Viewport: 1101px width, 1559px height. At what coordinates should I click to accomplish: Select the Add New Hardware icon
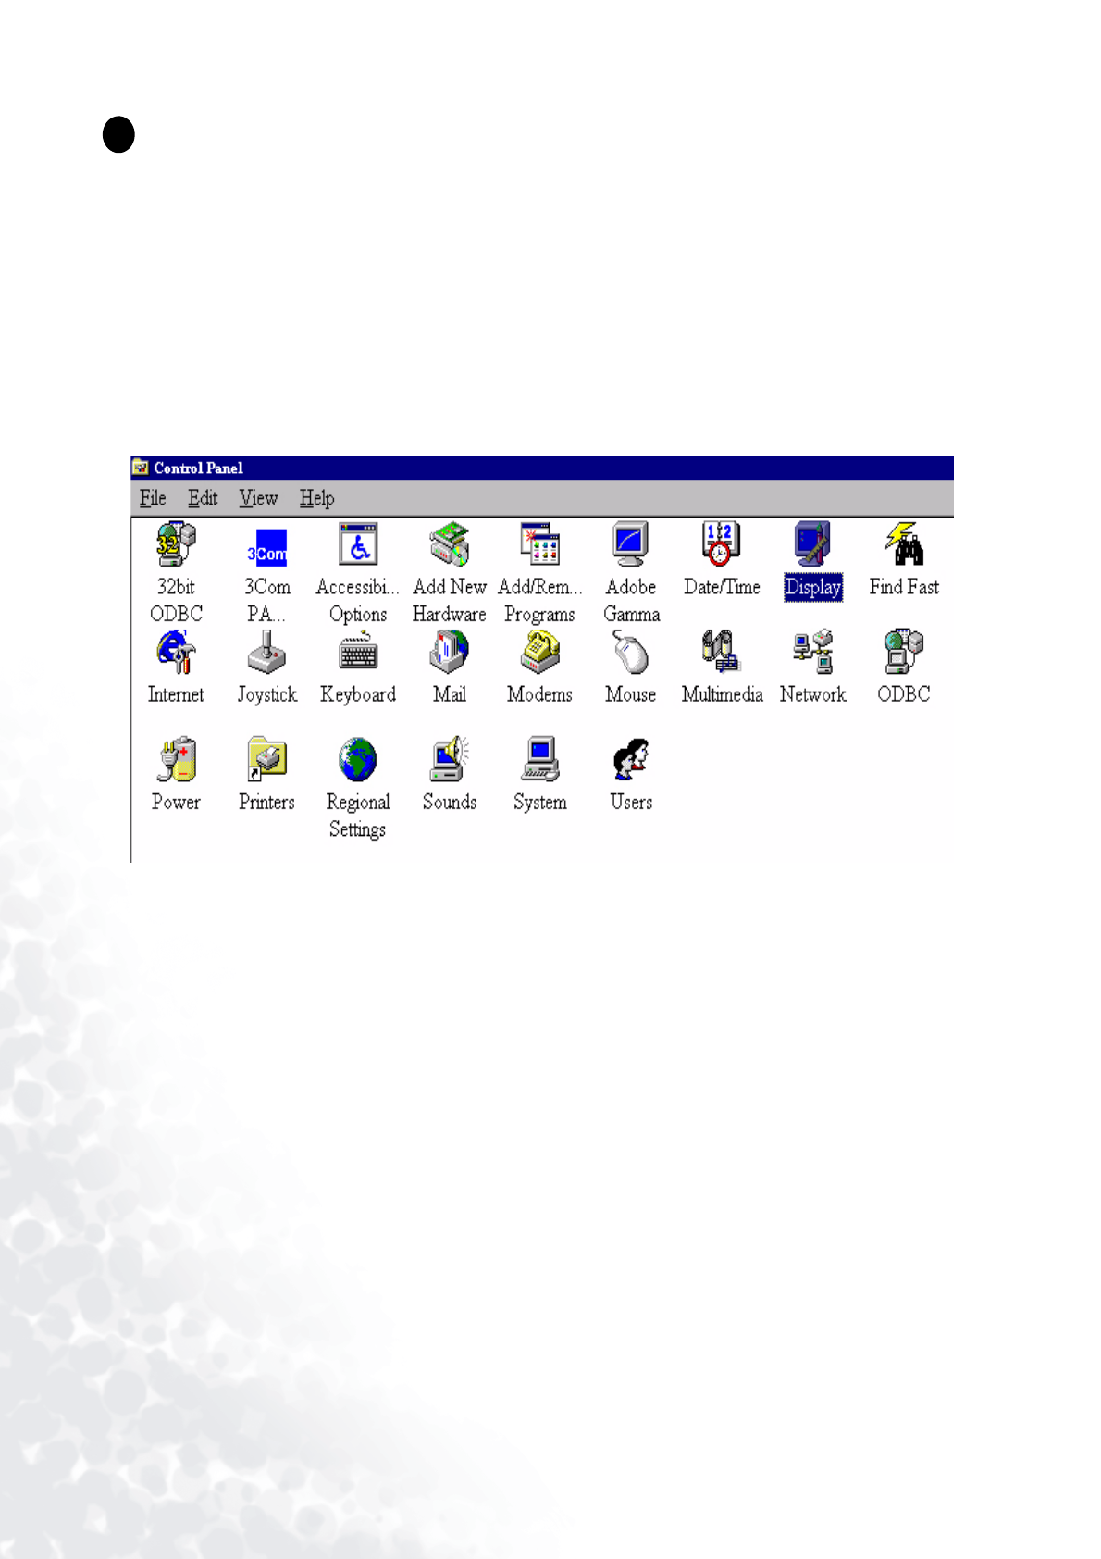[x=450, y=544]
